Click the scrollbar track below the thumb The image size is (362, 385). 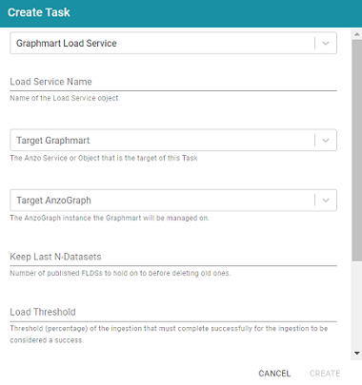click(356, 304)
